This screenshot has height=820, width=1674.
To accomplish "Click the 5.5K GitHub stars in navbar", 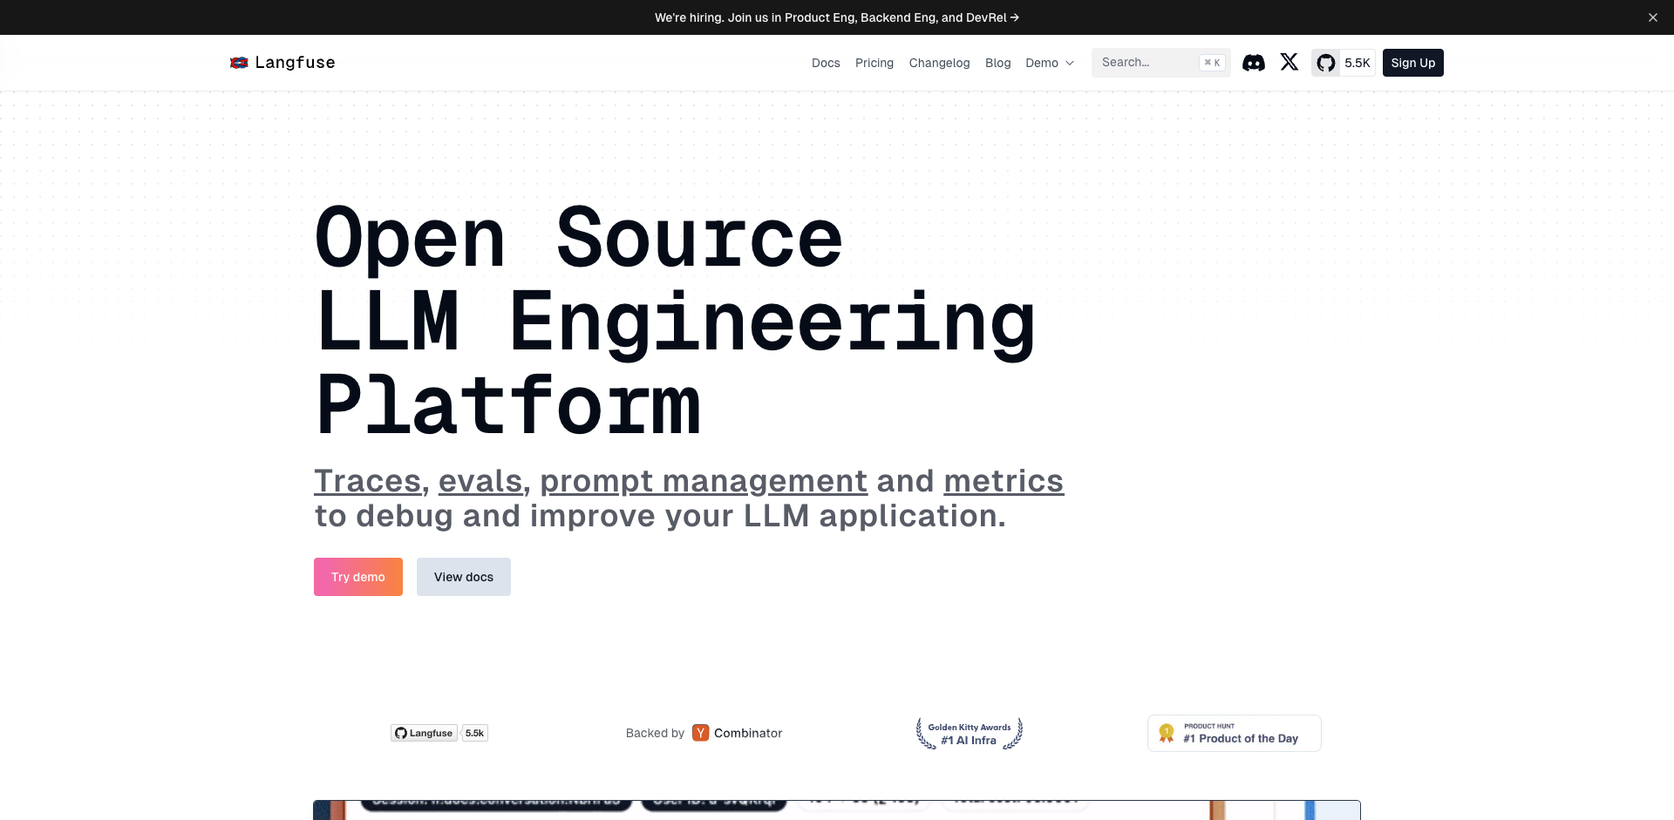I will click(1358, 63).
